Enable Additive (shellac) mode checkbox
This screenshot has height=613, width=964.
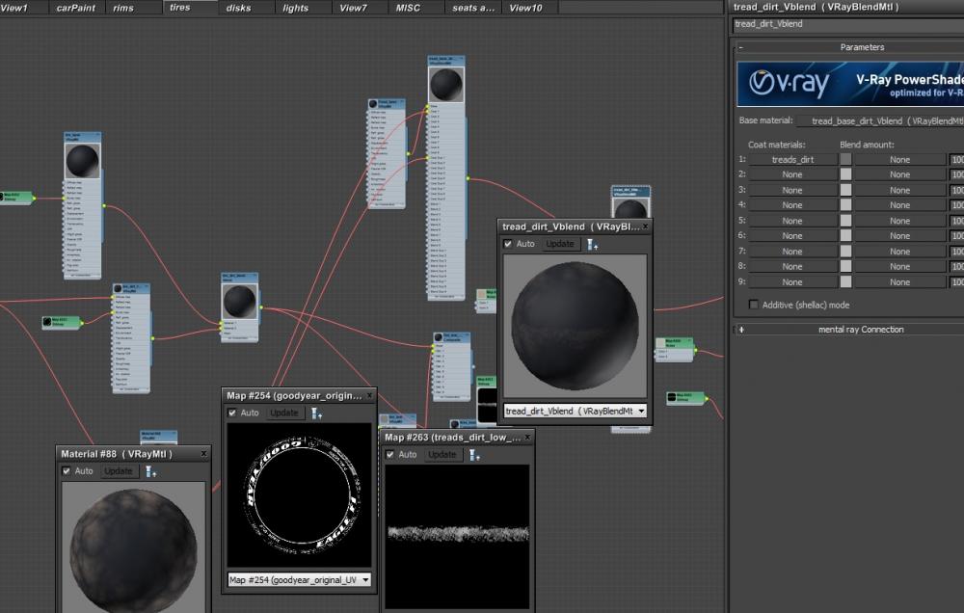click(x=754, y=305)
